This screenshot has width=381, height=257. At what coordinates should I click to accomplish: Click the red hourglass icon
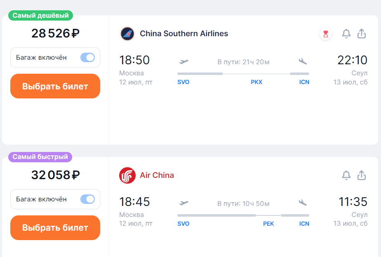point(326,34)
